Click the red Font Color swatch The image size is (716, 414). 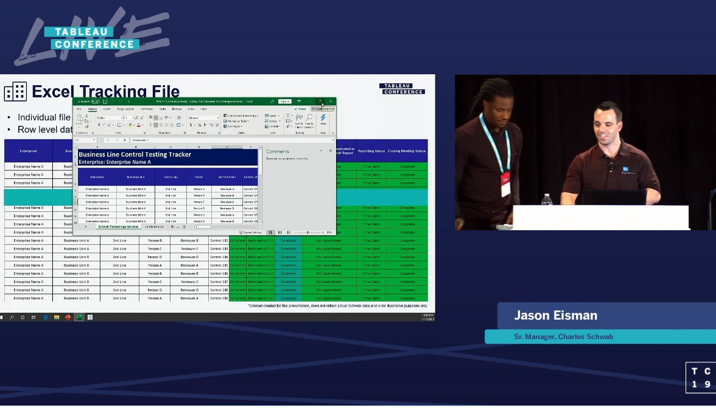139,125
